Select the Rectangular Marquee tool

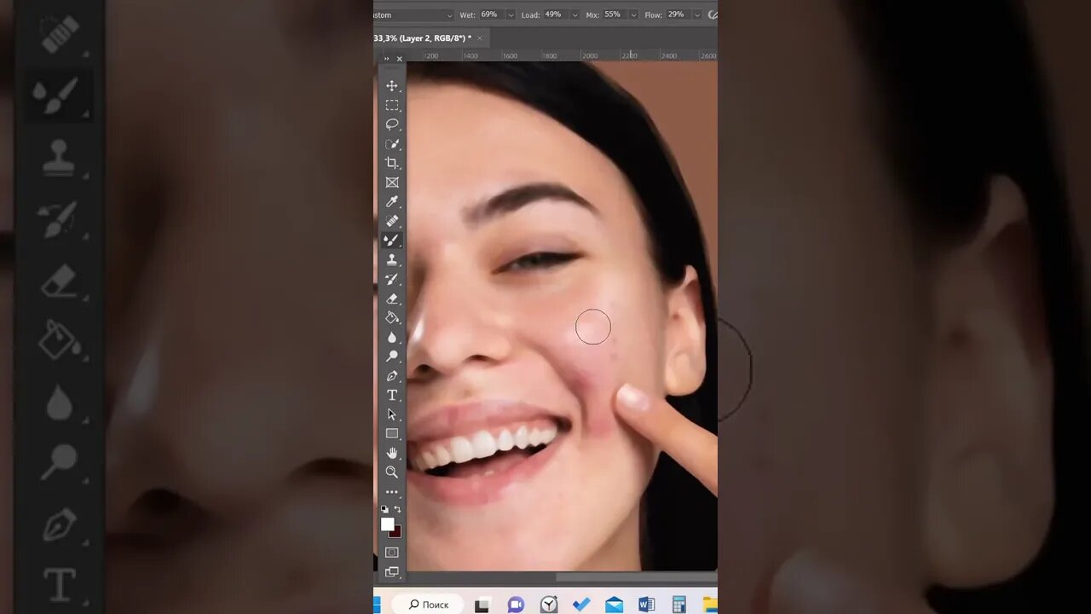[x=392, y=105]
